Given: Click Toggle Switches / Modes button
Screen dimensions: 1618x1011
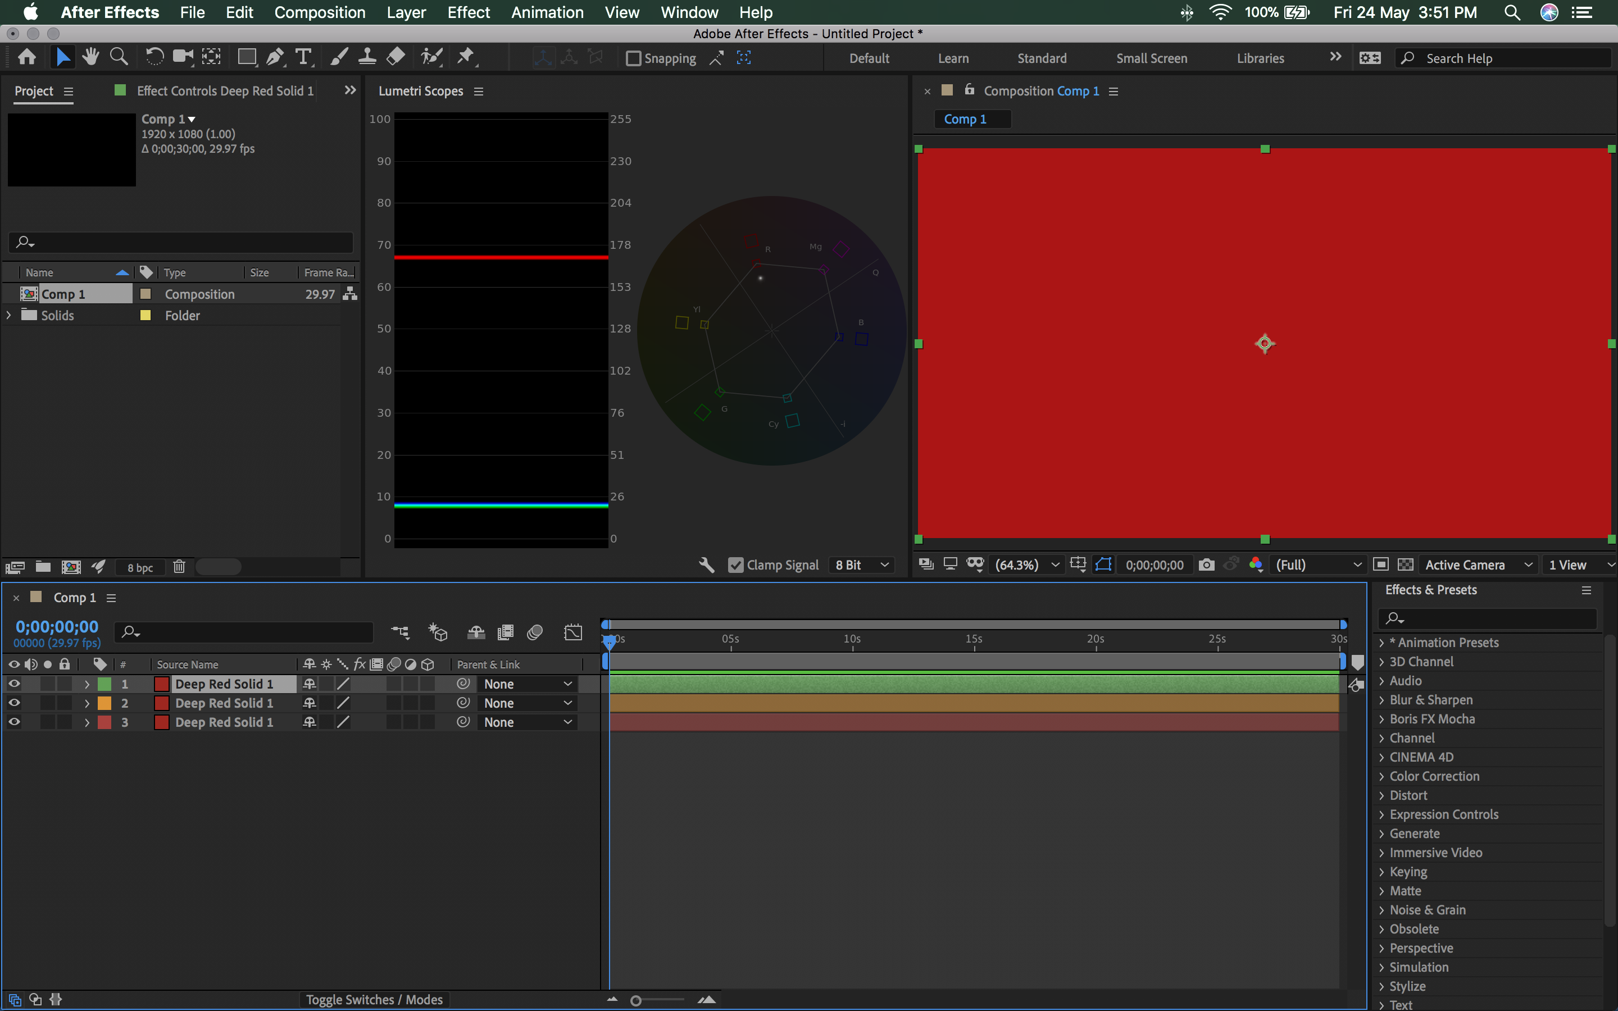Looking at the screenshot, I should [x=374, y=1000].
